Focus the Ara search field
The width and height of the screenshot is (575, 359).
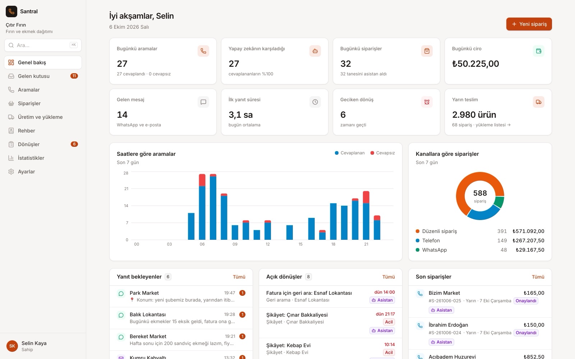coord(43,45)
